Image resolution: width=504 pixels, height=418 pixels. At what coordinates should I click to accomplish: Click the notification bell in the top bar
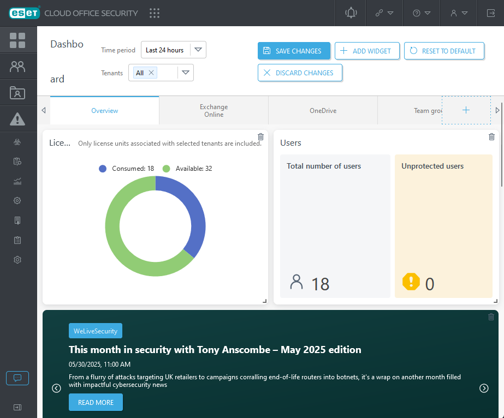(350, 13)
